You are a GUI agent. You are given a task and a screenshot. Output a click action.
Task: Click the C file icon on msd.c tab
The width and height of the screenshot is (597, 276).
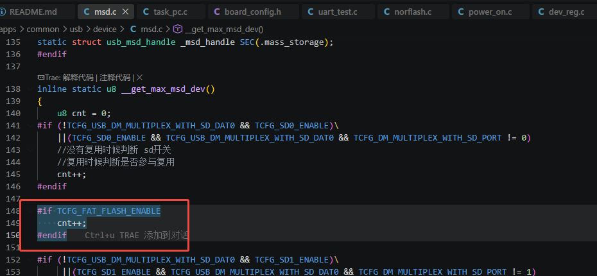point(86,12)
